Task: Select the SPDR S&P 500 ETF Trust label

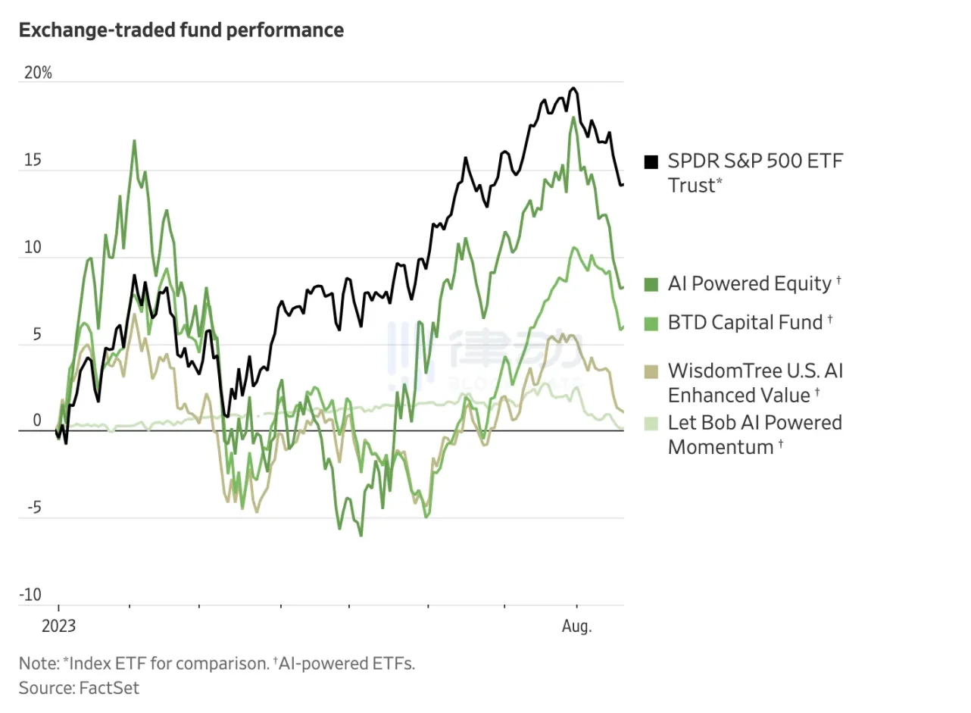Action: click(755, 173)
